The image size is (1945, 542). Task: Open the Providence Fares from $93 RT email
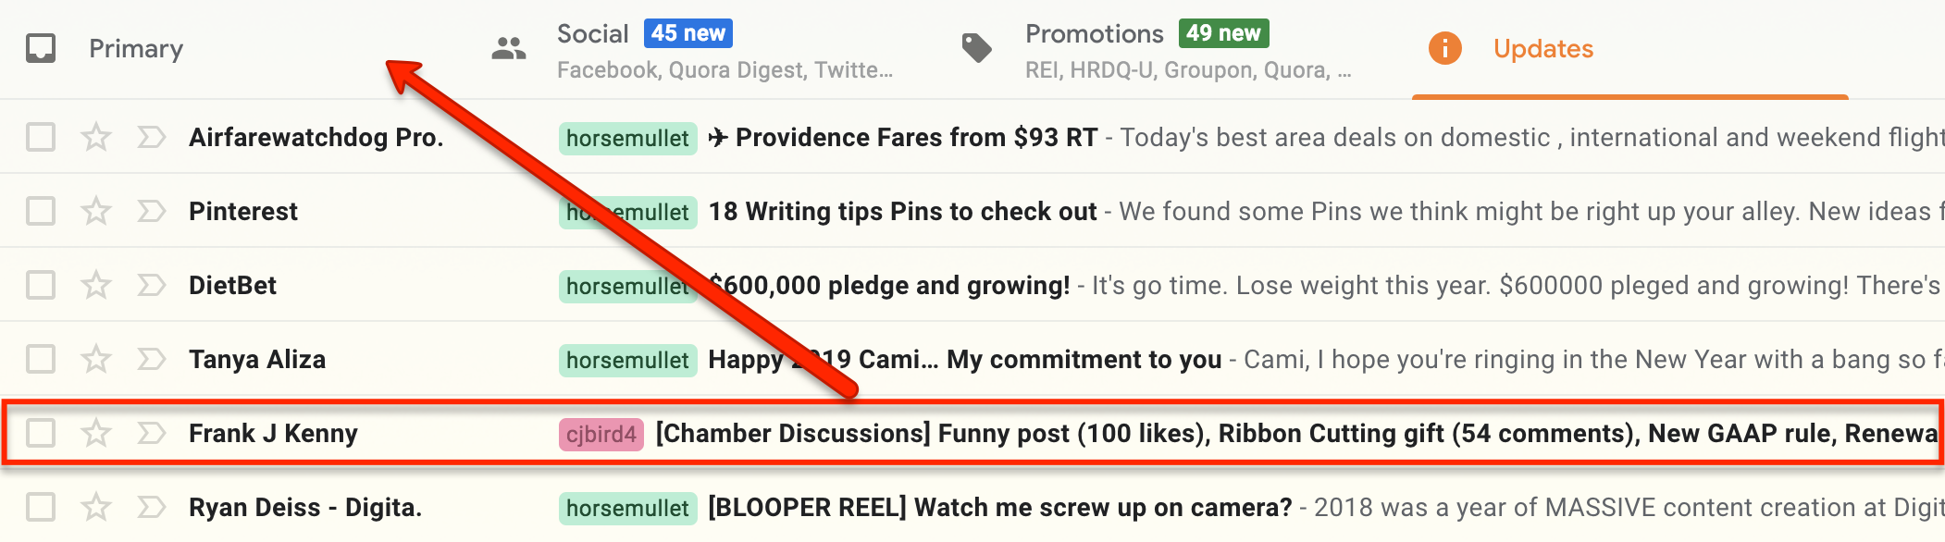point(916,138)
